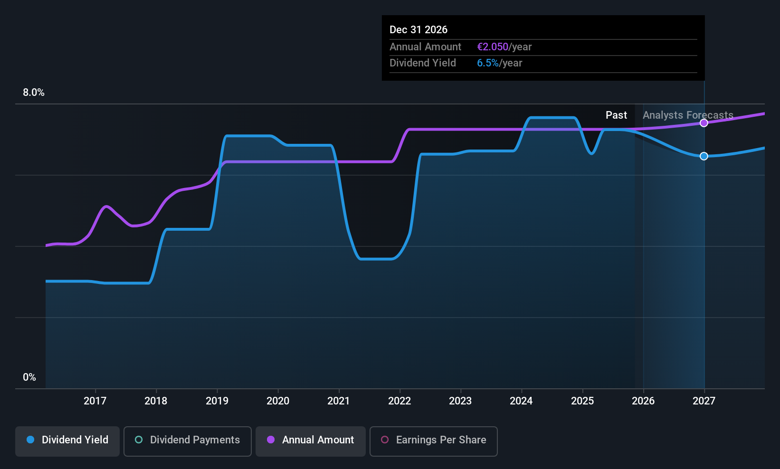
Task: Click the 2026 x-axis label
Action: point(643,401)
